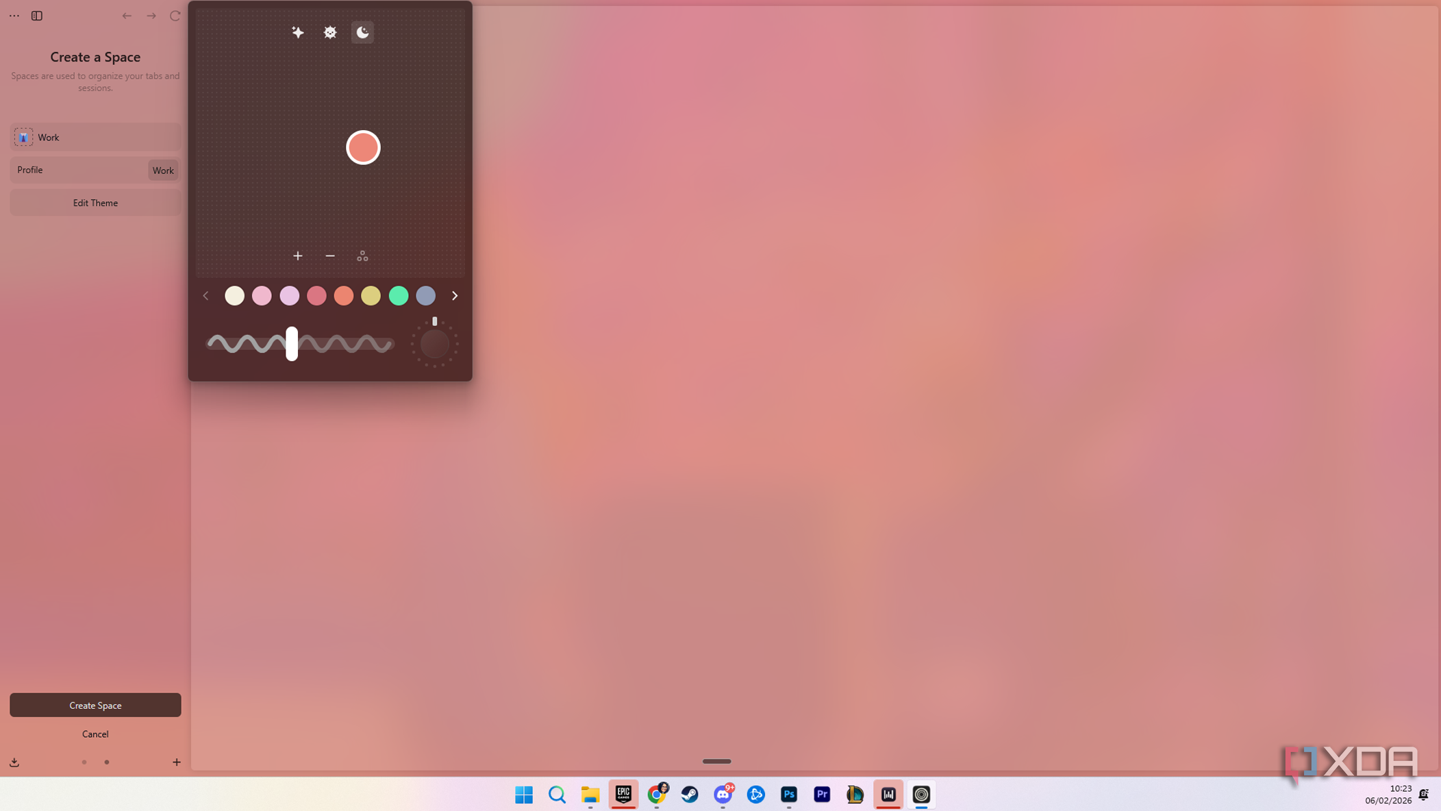Click the Edit Theme button
The width and height of the screenshot is (1441, 811).
[95, 203]
